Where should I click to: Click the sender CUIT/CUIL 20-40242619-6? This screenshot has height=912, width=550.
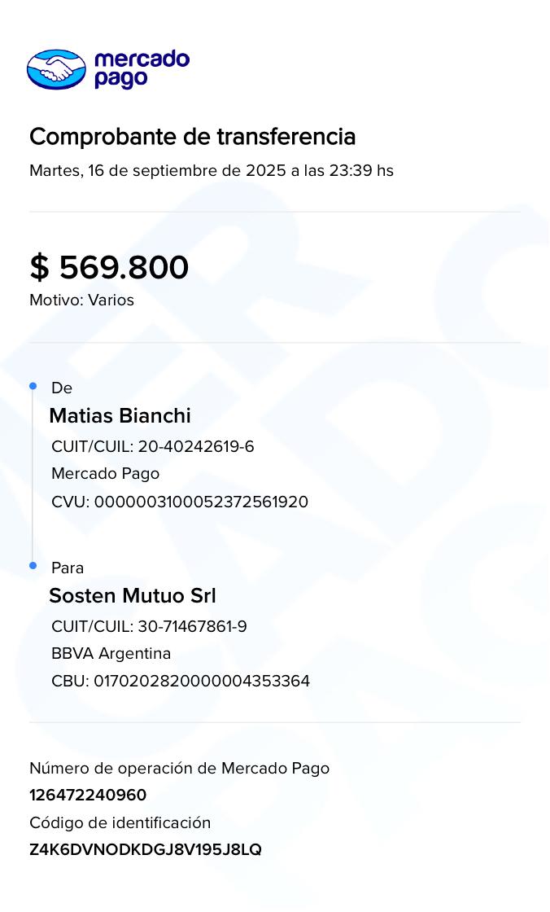click(x=153, y=447)
